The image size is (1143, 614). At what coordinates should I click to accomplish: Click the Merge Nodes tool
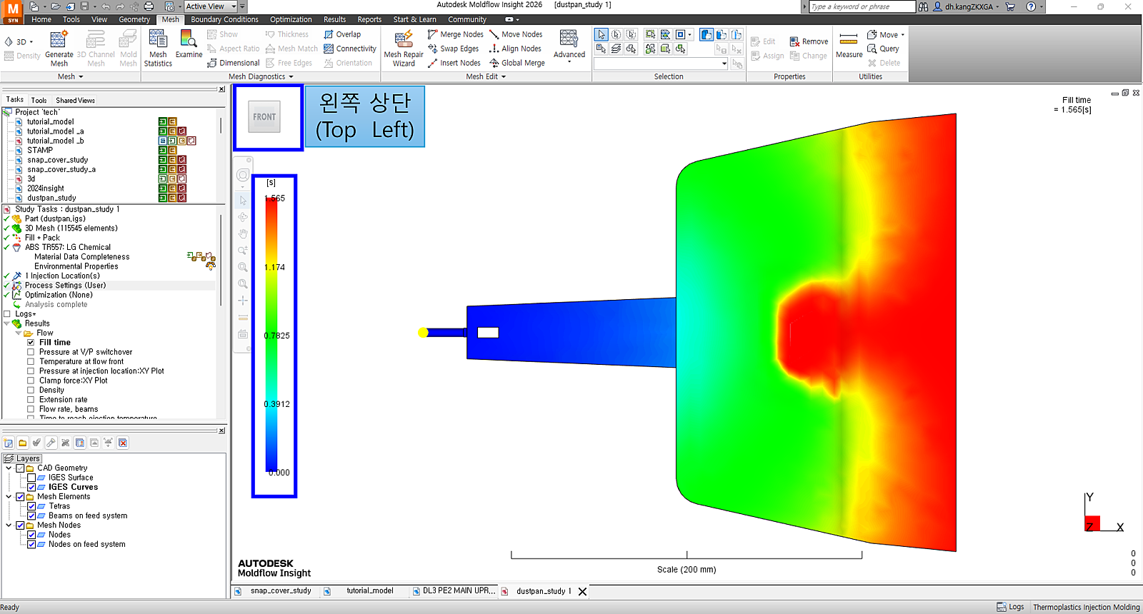(x=455, y=34)
